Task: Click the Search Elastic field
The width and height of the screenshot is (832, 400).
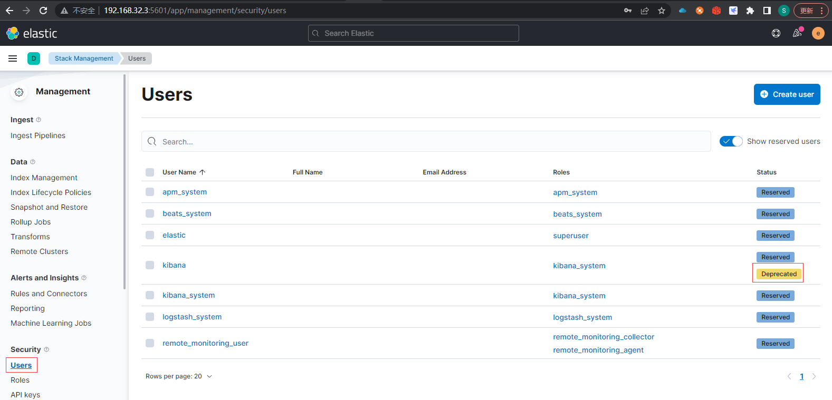Action: (414, 33)
